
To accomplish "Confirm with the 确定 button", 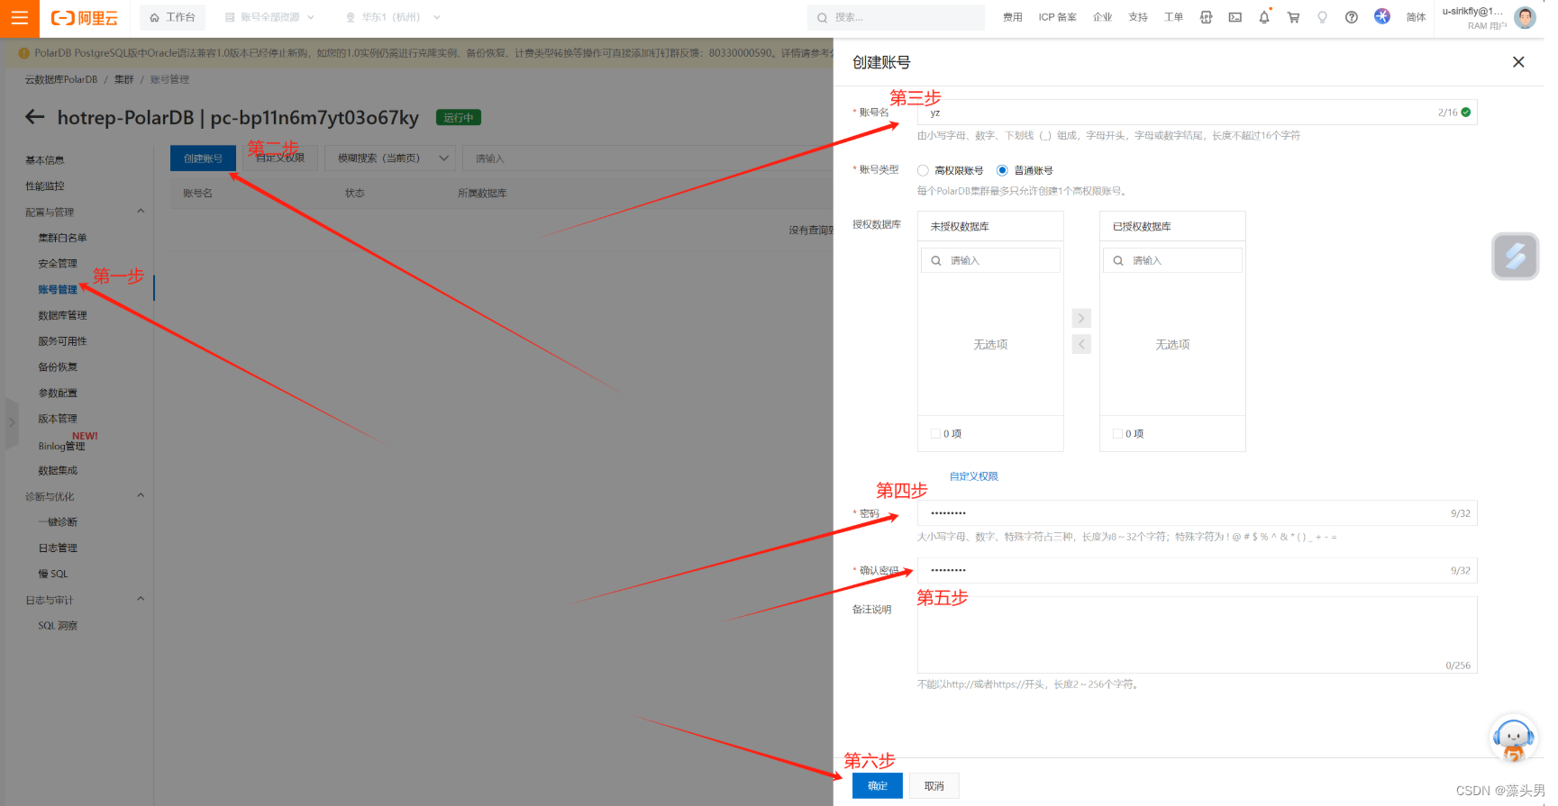I will 878,786.
